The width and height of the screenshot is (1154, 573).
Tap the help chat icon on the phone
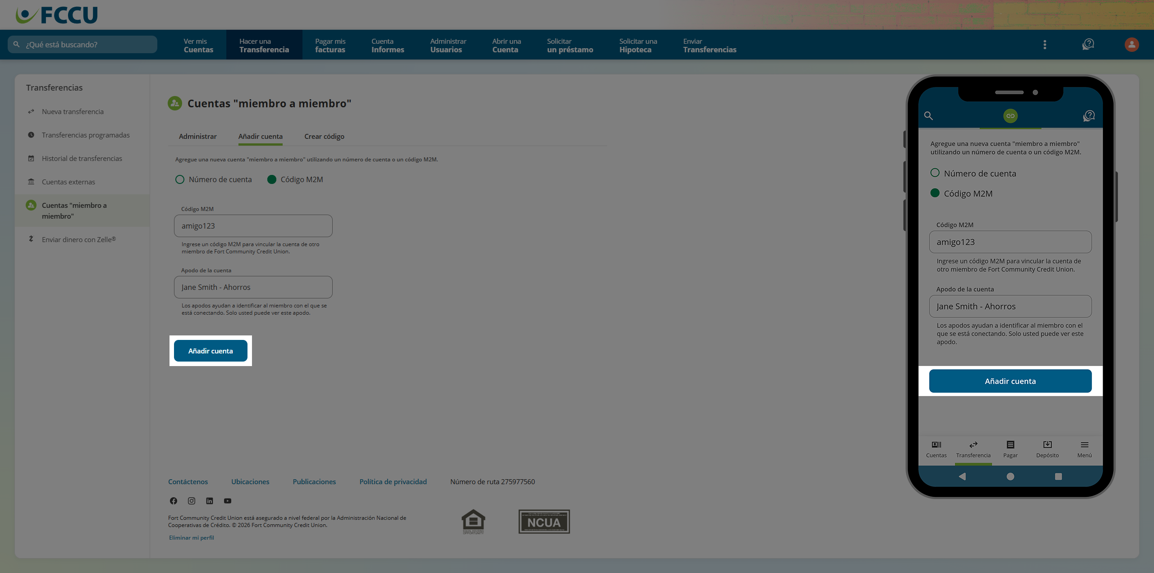click(1089, 116)
